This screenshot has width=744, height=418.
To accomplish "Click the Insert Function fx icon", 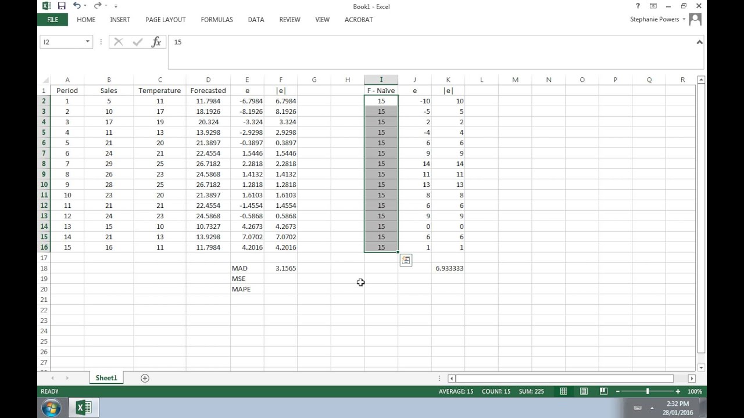I will pyautogui.click(x=156, y=42).
